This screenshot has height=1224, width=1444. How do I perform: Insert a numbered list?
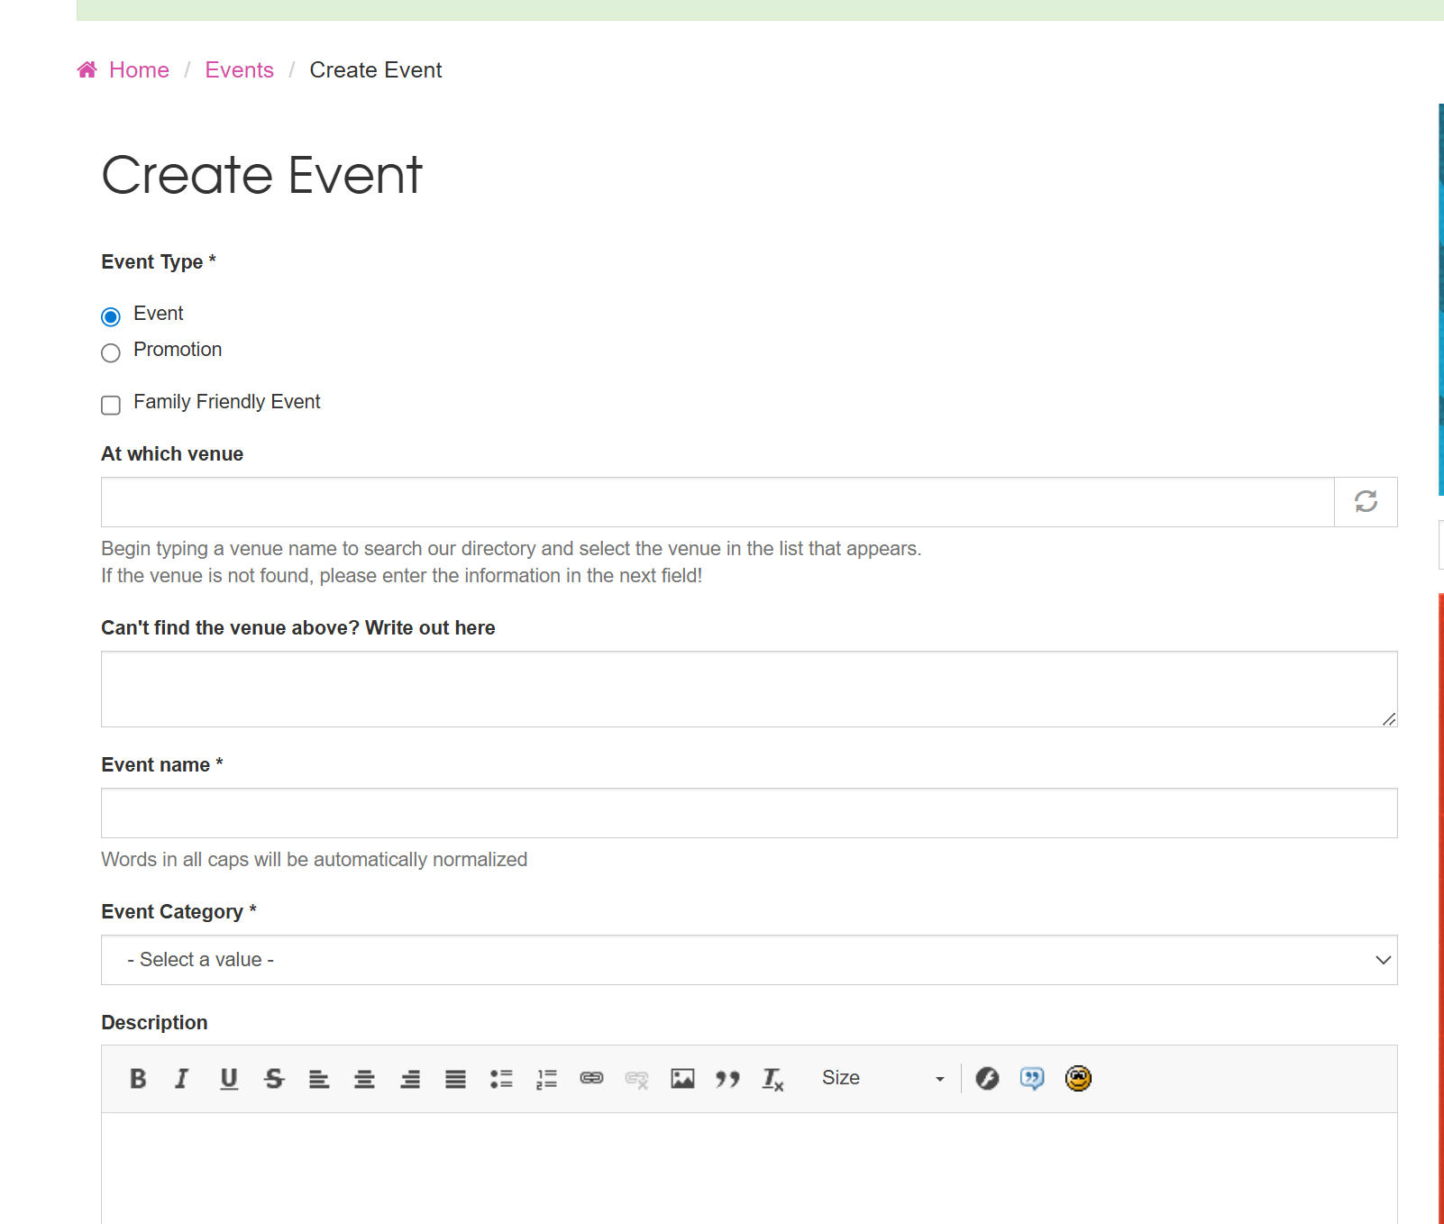[546, 1078]
